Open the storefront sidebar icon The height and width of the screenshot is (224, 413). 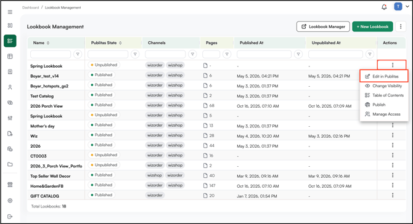[10, 185]
